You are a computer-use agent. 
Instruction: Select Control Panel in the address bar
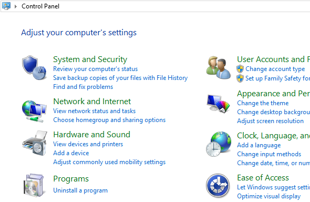(x=40, y=6)
